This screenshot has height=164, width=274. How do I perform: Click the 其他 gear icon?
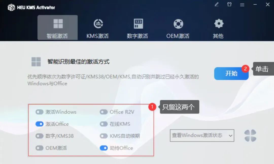(x=219, y=24)
